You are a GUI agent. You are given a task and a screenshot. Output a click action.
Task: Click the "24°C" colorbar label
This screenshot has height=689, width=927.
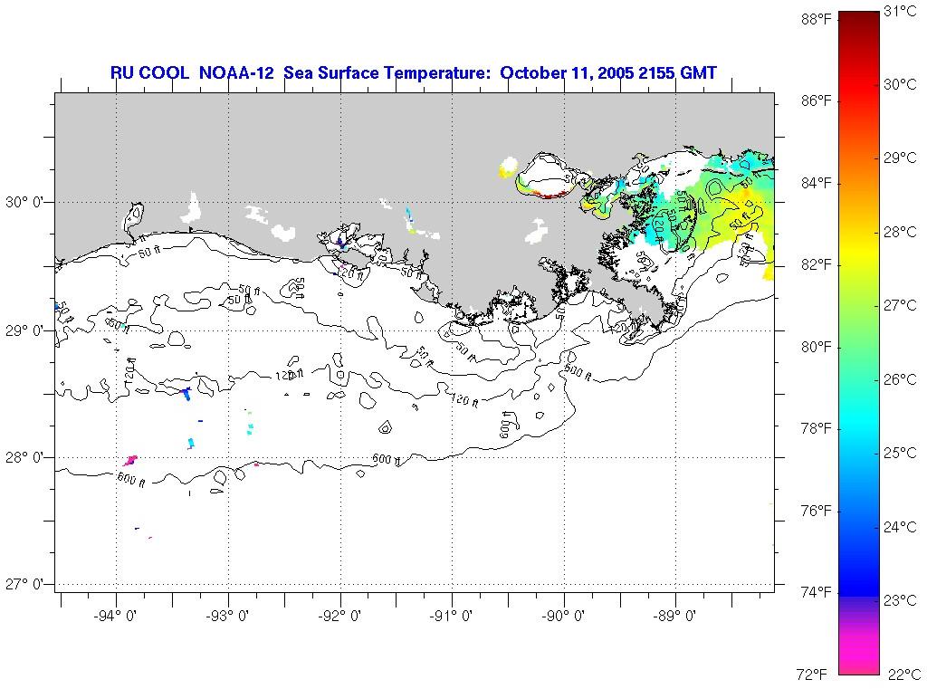pos(900,527)
